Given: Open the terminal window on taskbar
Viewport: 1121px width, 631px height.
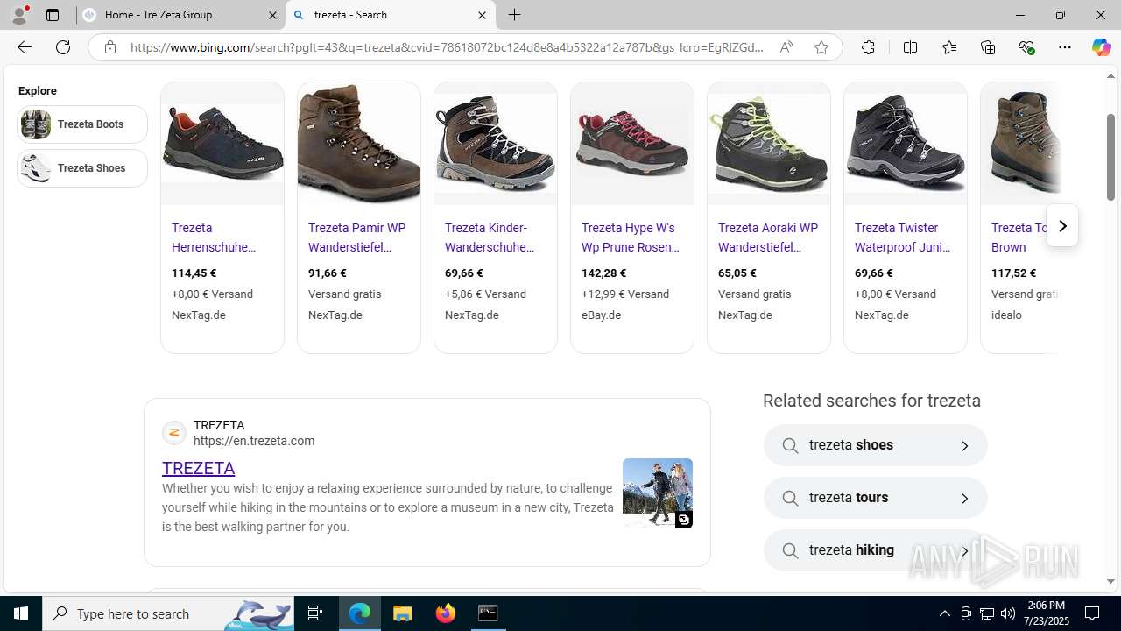Looking at the screenshot, I should pyautogui.click(x=488, y=613).
